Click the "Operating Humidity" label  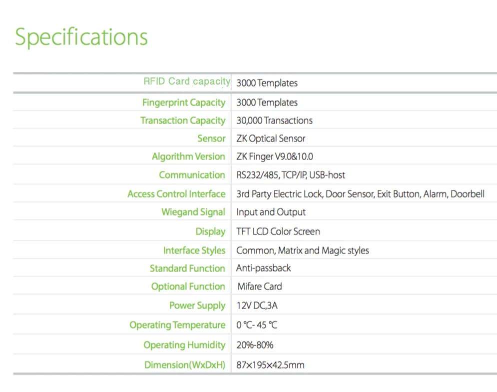coord(184,345)
